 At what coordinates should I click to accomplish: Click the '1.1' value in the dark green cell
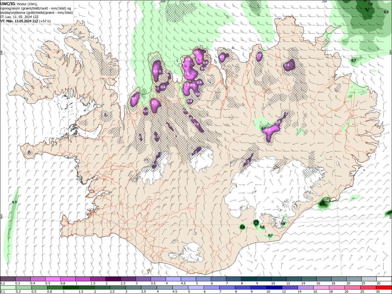click(x=367, y=9)
